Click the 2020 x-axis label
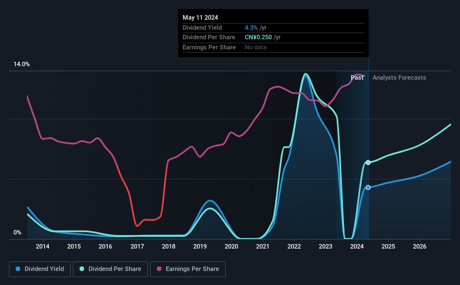 [x=231, y=246]
